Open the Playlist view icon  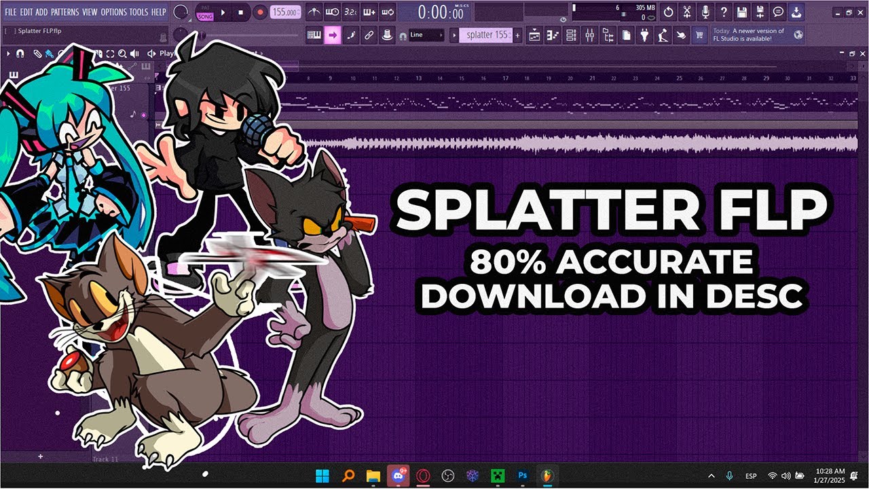coord(535,35)
